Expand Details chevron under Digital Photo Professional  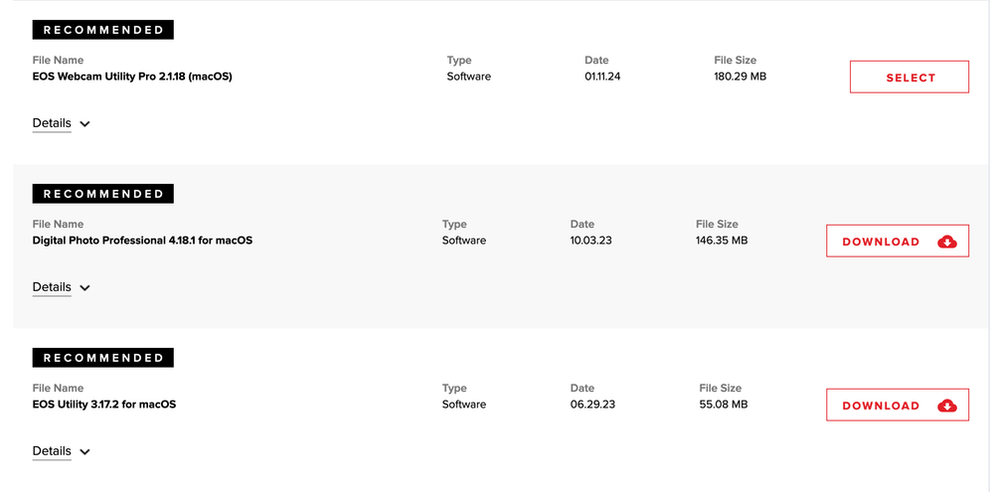(x=84, y=288)
